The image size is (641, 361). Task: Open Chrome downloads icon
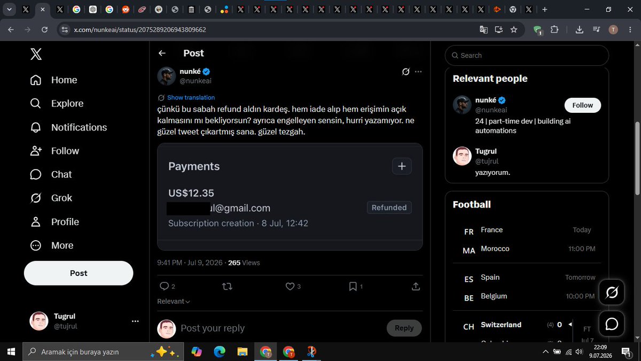click(579, 30)
